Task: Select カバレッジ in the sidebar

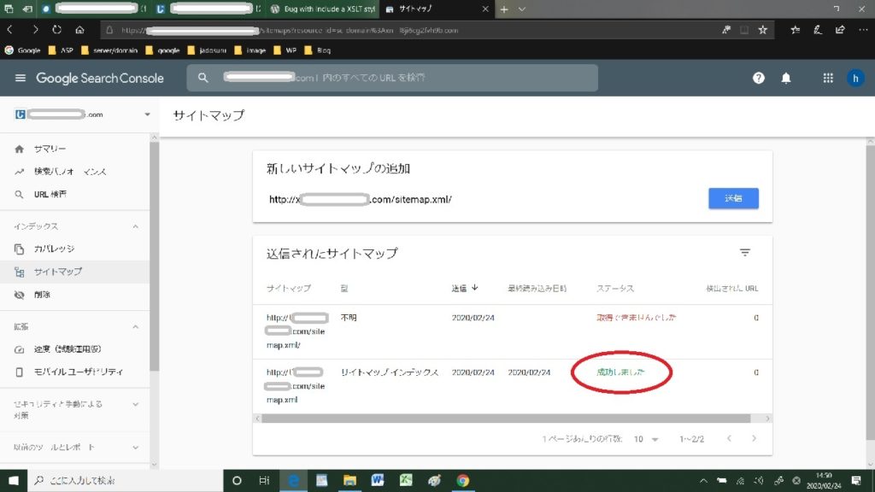Action: [54, 249]
